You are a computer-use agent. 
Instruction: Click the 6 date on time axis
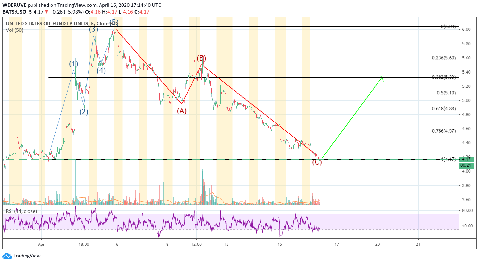pos(117,245)
